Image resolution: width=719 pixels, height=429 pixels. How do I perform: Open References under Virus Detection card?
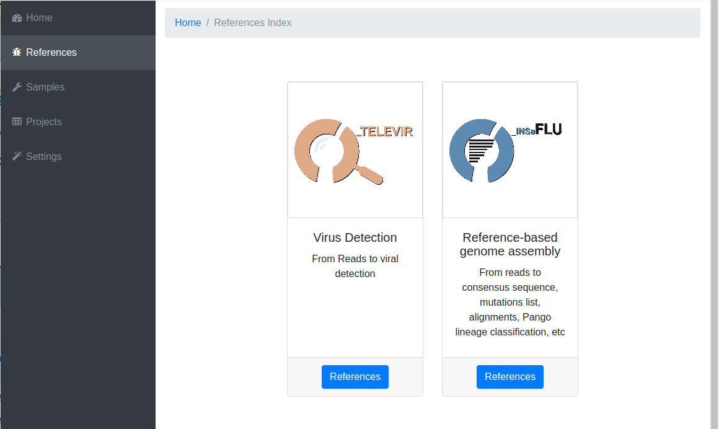[355, 377]
